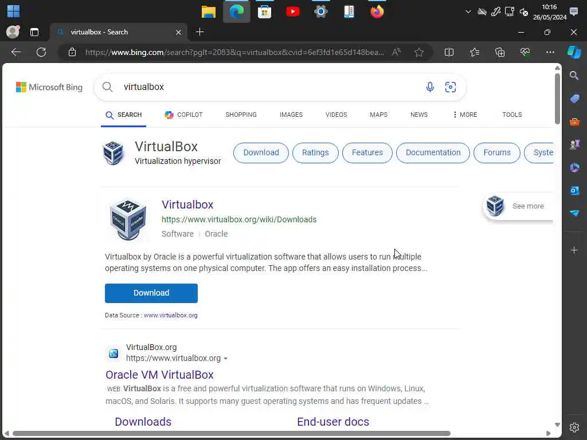Image resolution: width=587 pixels, height=440 pixels.
Task: Click the blue Download button
Action: click(151, 293)
